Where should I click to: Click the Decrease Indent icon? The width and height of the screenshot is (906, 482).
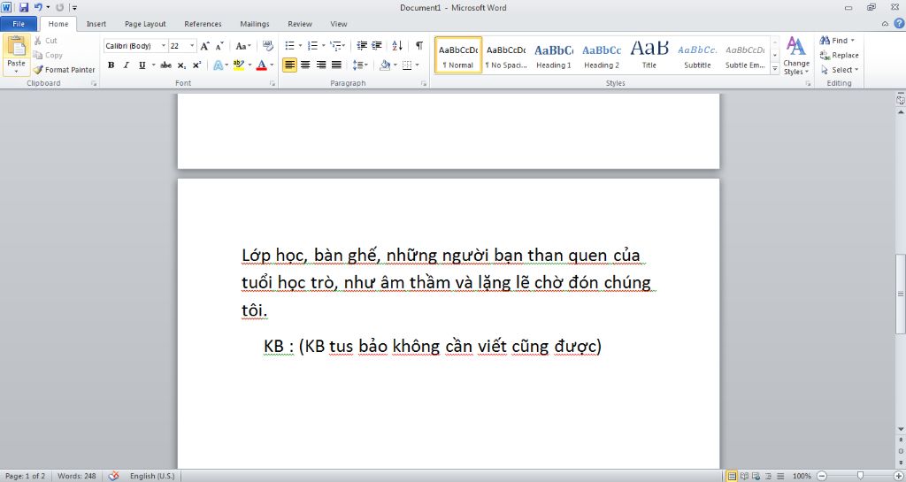click(362, 46)
